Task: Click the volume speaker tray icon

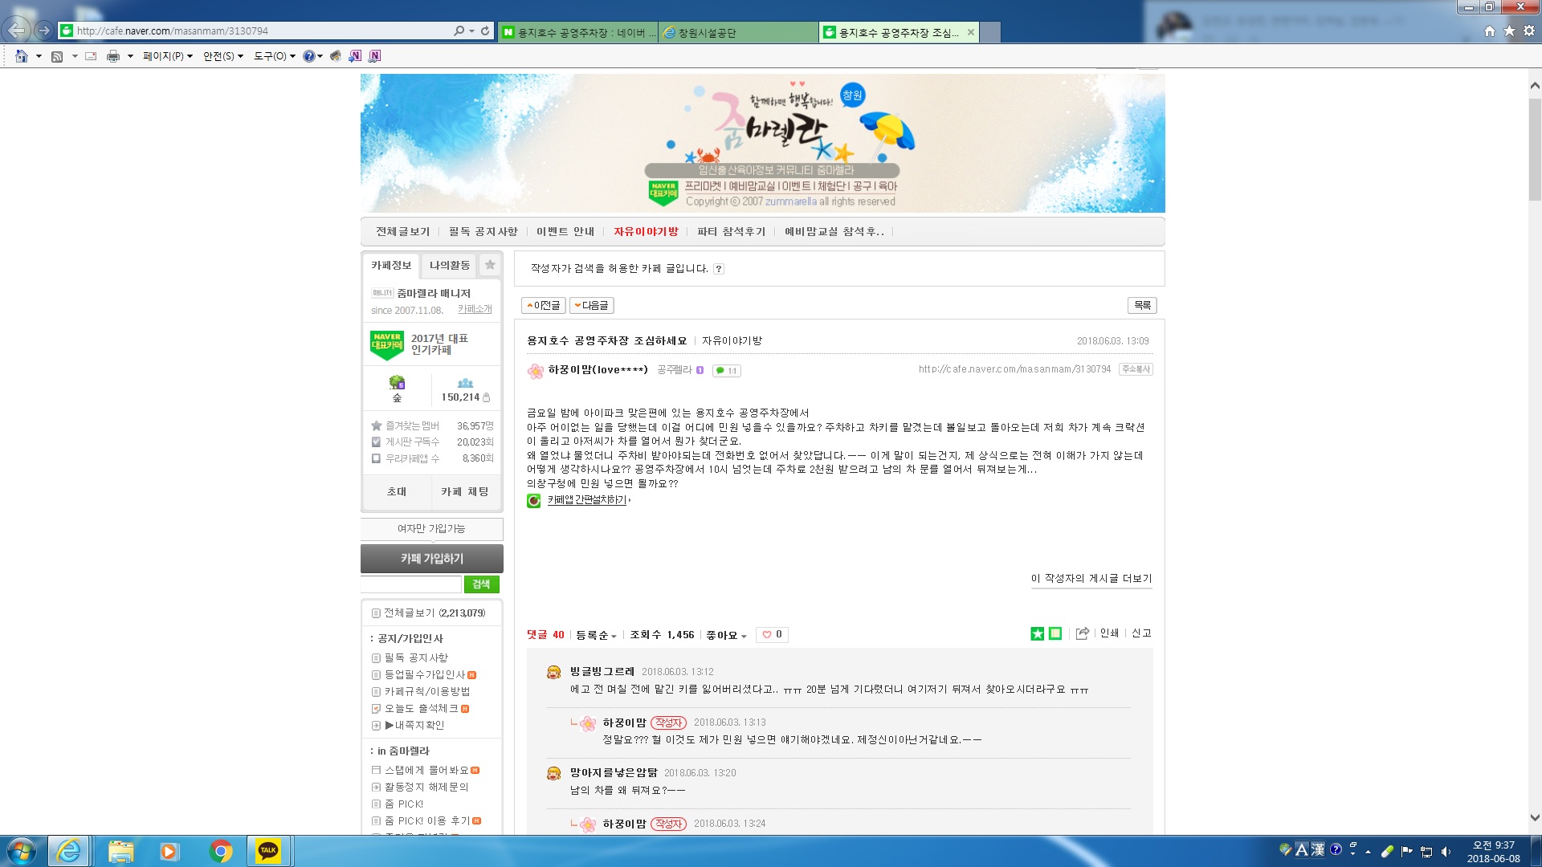Action: pyautogui.click(x=1446, y=851)
